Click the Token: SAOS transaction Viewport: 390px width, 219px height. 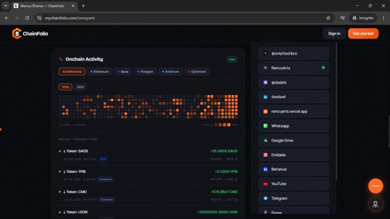(148, 155)
